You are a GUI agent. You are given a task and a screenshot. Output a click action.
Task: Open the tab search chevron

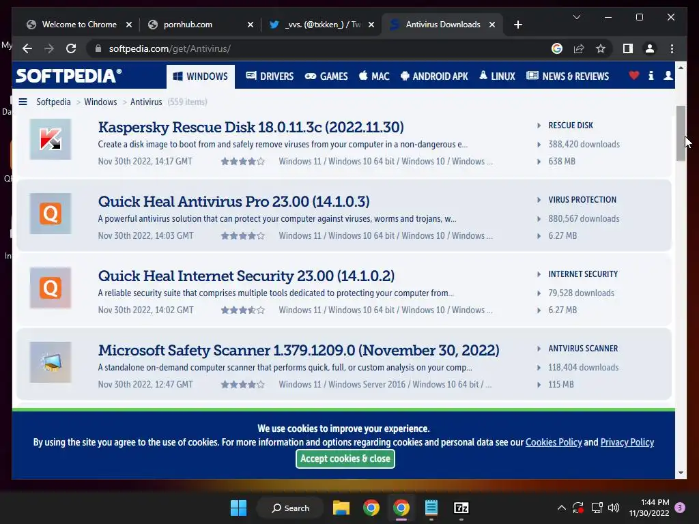pyautogui.click(x=576, y=17)
